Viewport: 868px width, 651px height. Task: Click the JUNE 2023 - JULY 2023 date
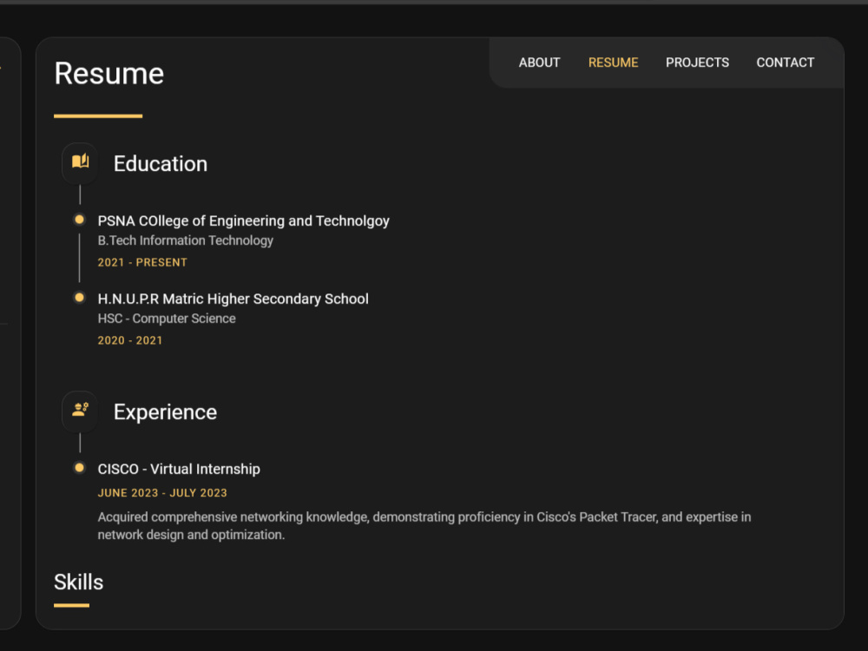pos(162,493)
